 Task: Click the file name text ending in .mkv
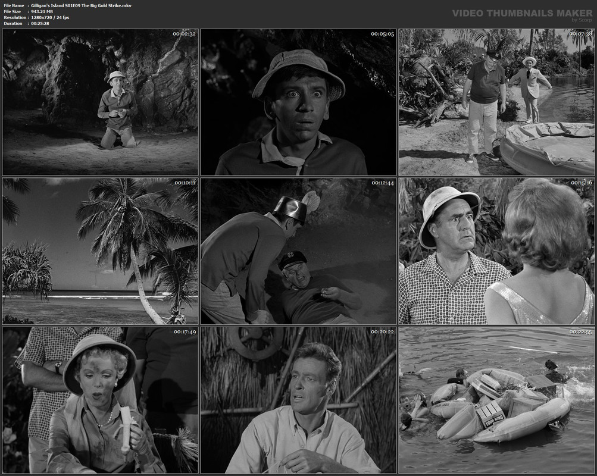[x=81, y=6]
